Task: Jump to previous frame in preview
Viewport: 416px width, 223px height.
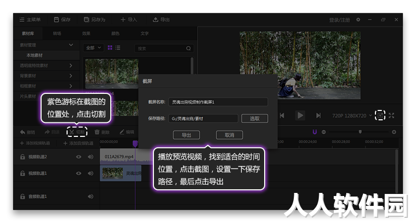Action: tap(282, 116)
